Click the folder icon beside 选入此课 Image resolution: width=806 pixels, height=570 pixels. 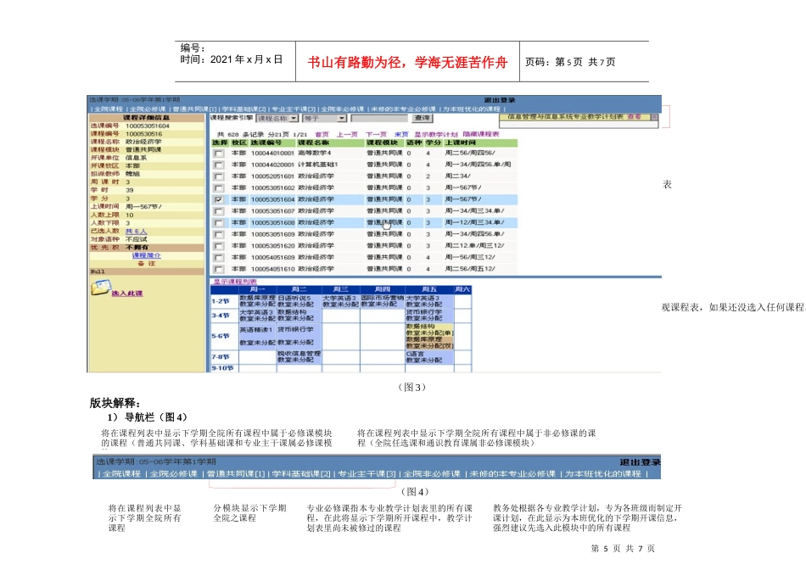[x=100, y=288]
